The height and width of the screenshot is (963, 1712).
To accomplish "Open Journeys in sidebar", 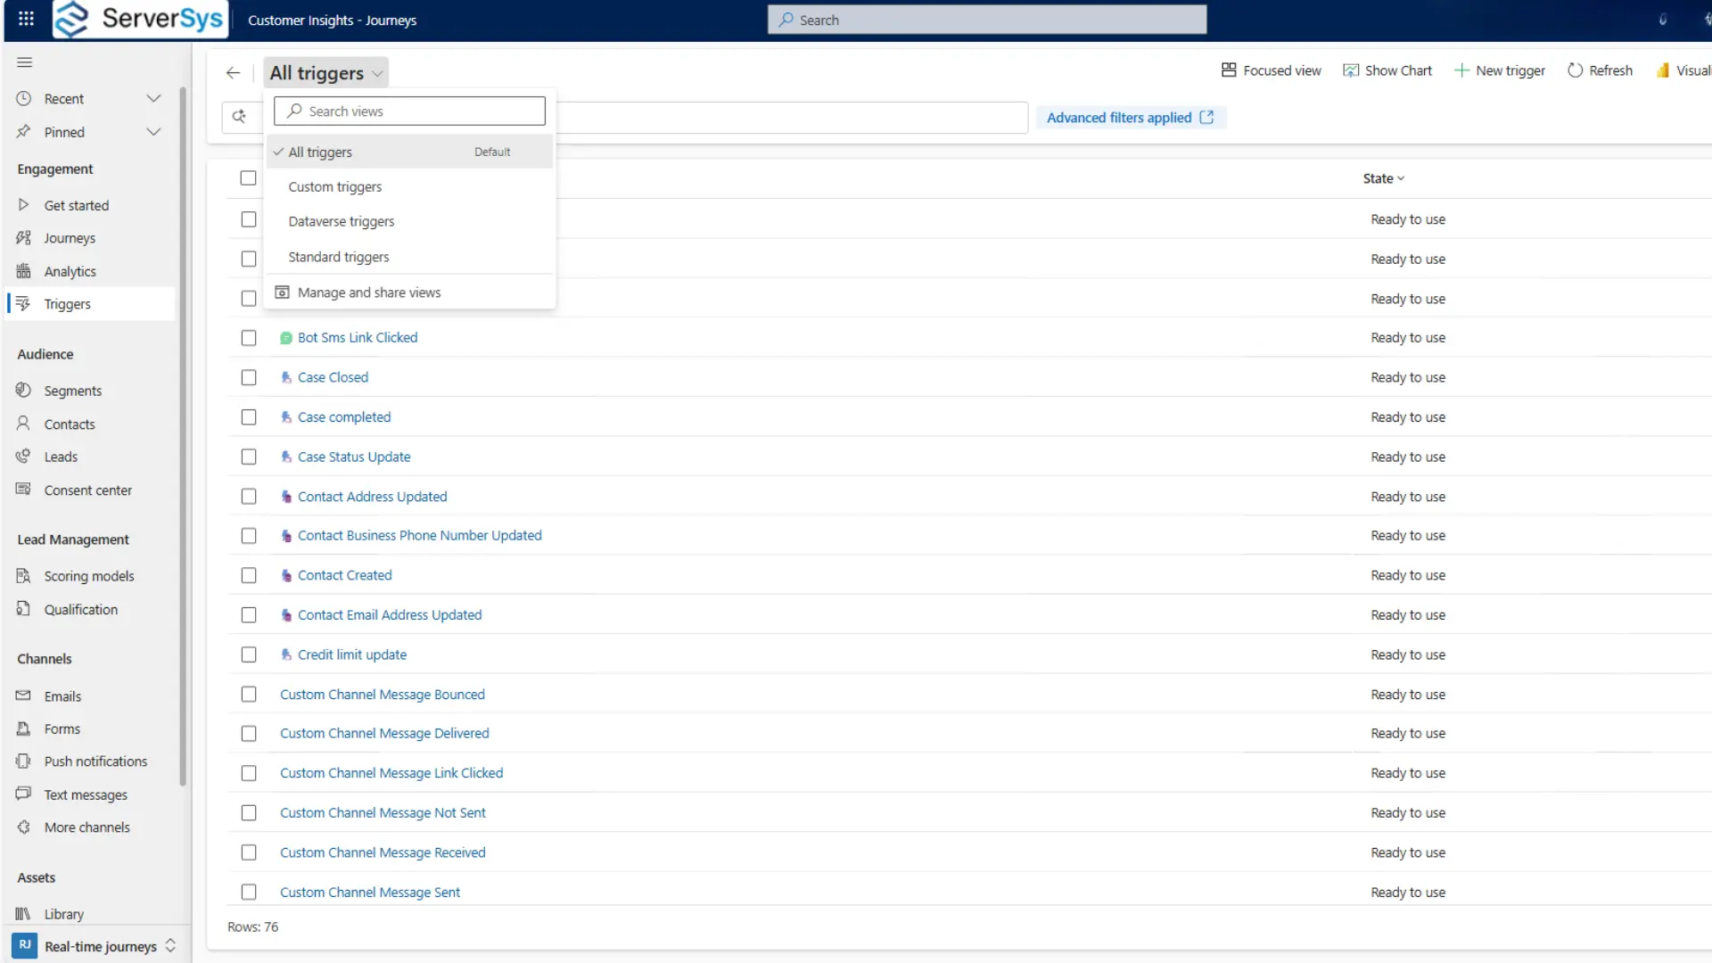I will pos(70,238).
